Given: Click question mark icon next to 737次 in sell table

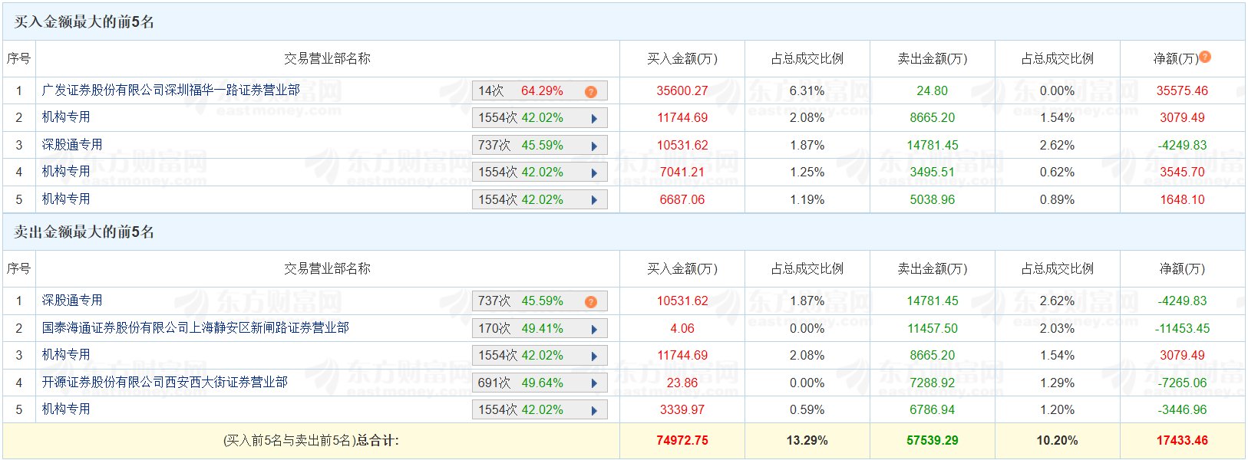Looking at the screenshot, I should (x=590, y=301).
